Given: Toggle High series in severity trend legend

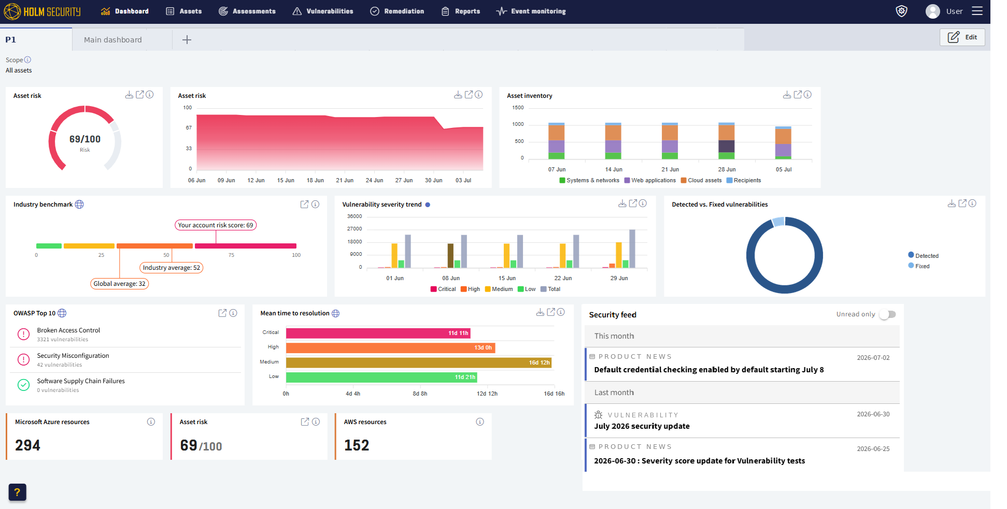Looking at the screenshot, I should pyautogui.click(x=471, y=289).
